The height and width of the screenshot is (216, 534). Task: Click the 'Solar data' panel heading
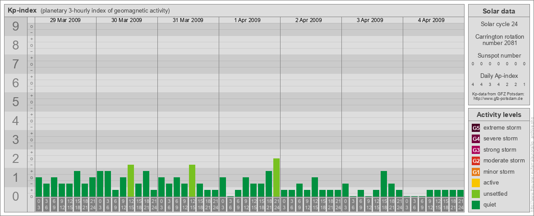pyautogui.click(x=499, y=11)
